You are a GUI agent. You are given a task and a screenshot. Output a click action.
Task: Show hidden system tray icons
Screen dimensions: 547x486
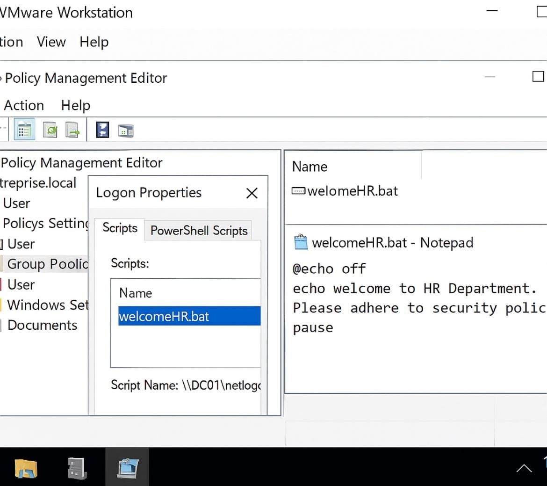click(x=524, y=468)
